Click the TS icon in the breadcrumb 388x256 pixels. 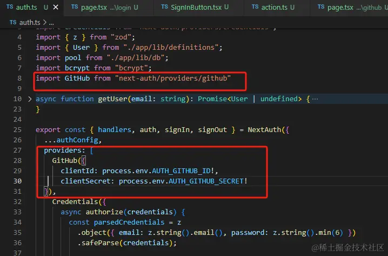(13, 22)
